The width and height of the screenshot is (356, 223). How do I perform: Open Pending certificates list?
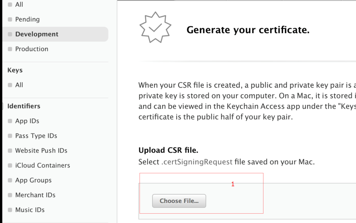(x=27, y=19)
